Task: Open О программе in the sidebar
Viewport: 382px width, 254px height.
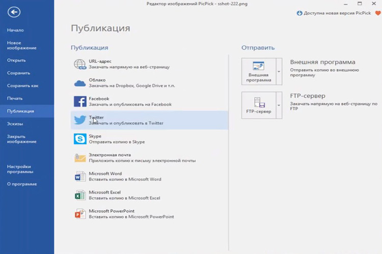Action: [x=22, y=184]
